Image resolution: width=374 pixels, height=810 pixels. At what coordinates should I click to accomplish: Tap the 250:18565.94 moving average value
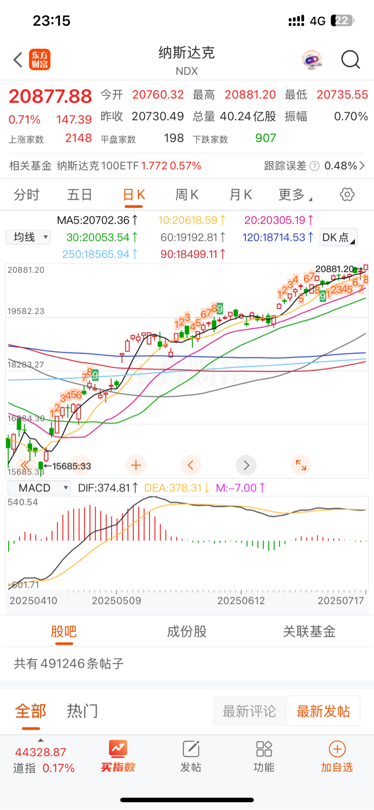coord(100,254)
